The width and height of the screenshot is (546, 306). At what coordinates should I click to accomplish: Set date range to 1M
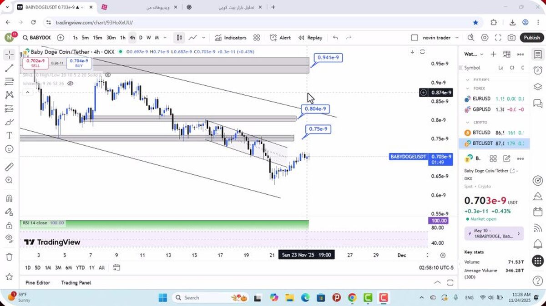click(x=48, y=267)
